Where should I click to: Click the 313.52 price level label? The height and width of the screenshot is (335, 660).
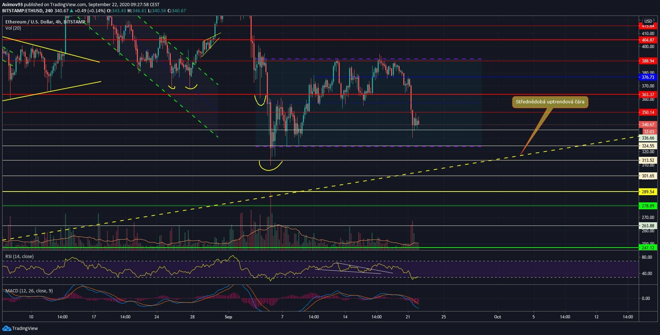648,160
